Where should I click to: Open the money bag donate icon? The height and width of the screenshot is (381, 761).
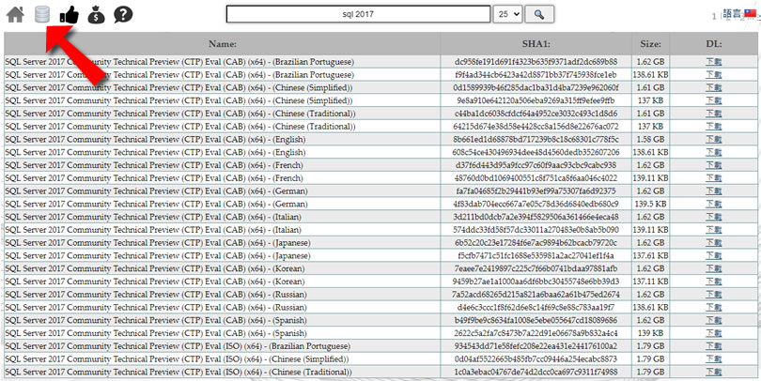tap(96, 15)
